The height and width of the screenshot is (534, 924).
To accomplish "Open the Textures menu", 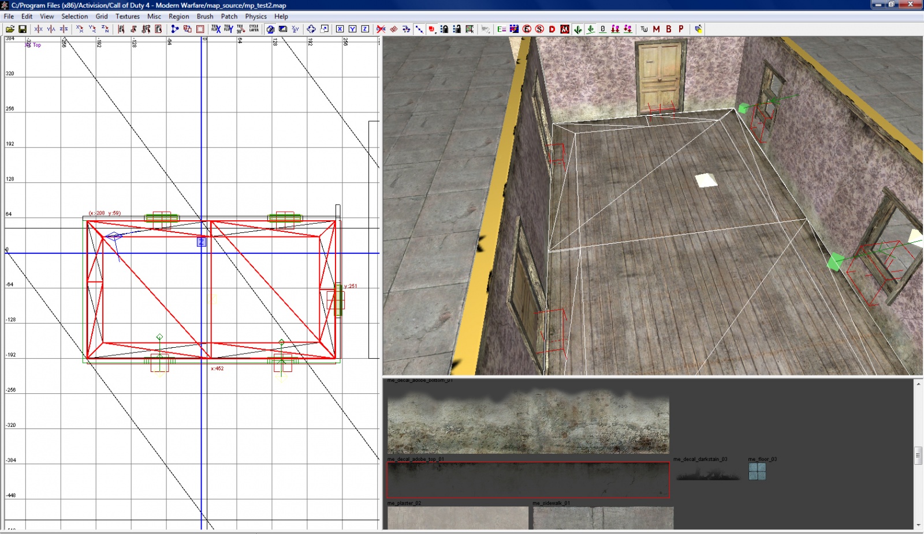I will (127, 16).
